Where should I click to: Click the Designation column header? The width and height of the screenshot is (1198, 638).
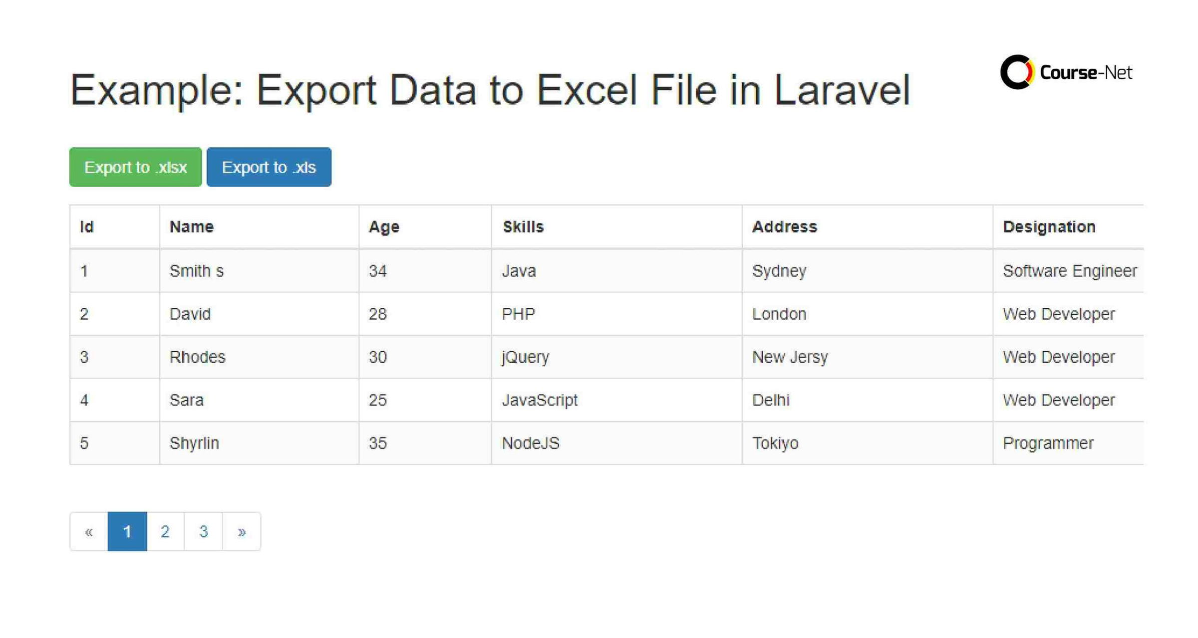click(x=1048, y=226)
